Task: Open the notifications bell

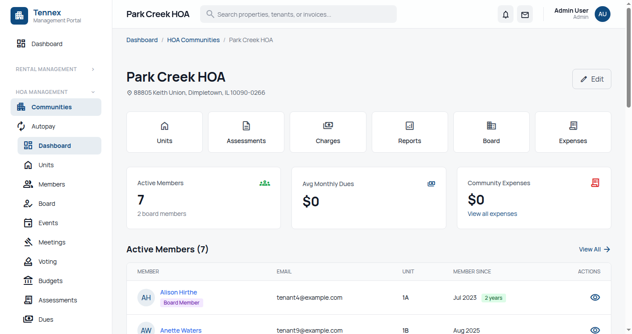Action: click(505, 14)
